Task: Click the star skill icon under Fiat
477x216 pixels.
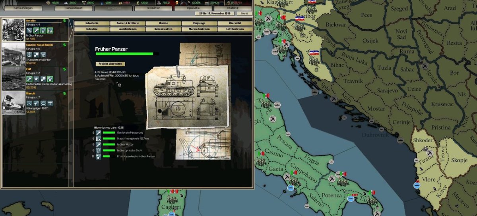Action: click(36, 78)
